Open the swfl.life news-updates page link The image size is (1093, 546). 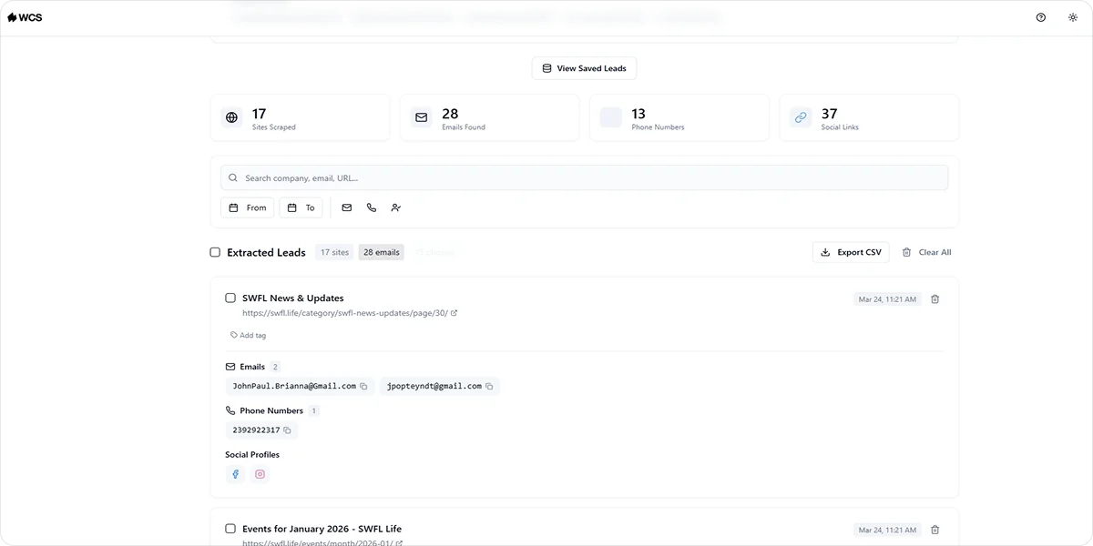pos(350,313)
